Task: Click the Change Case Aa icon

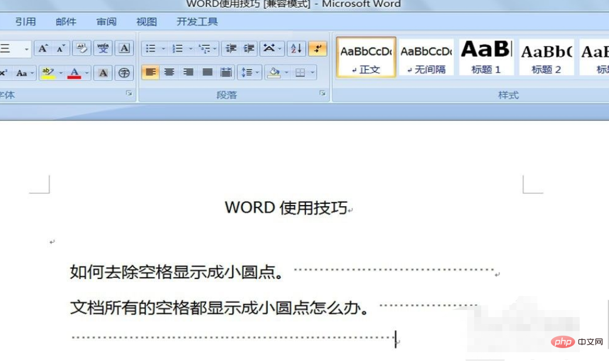Action: pos(21,73)
